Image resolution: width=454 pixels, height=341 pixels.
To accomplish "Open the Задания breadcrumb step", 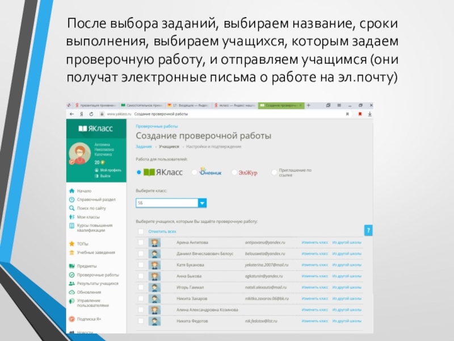I will pyautogui.click(x=144, y=147).
